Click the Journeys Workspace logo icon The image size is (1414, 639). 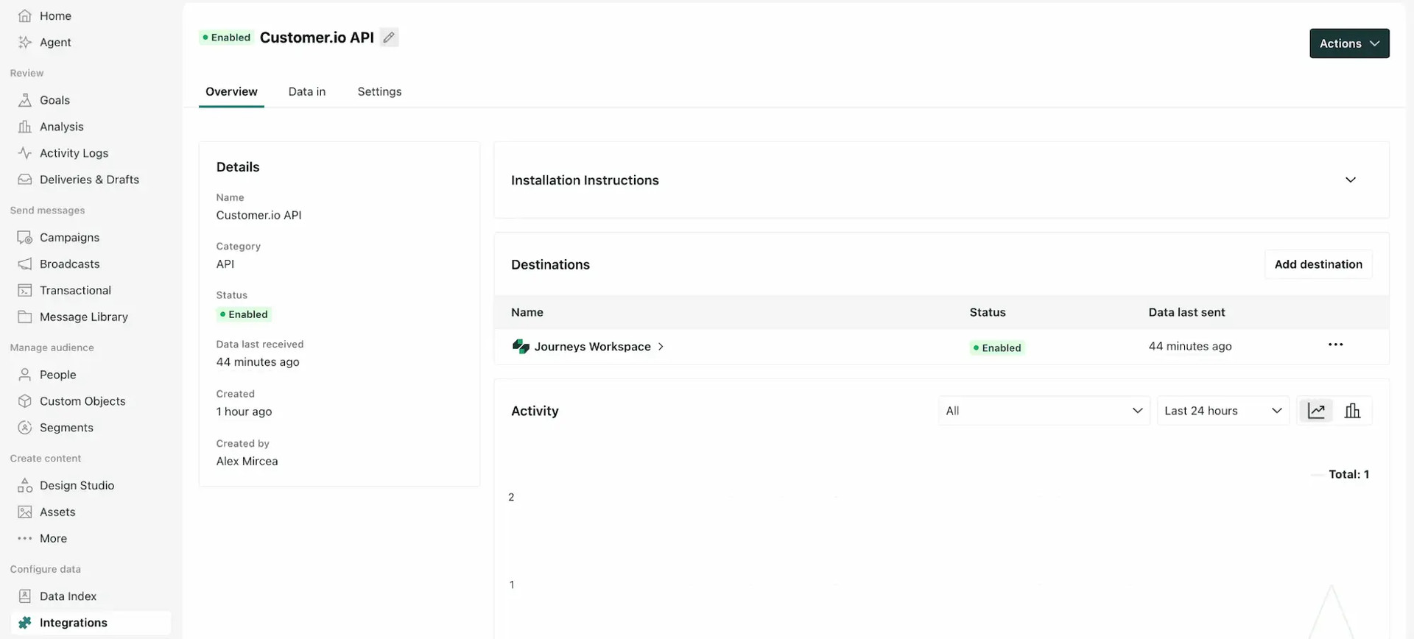coord(521,347)
